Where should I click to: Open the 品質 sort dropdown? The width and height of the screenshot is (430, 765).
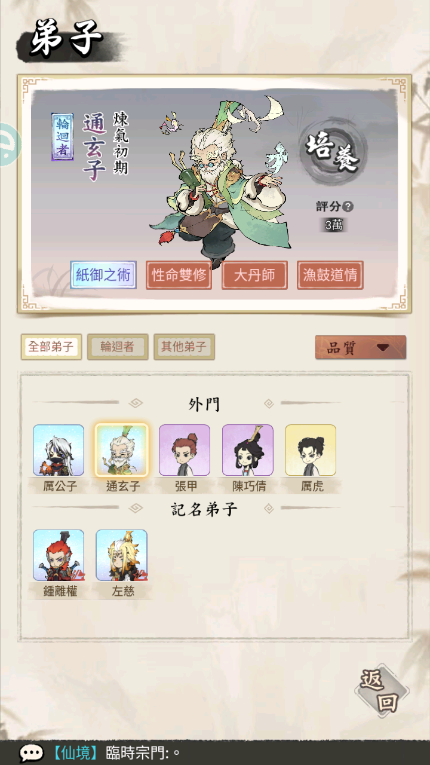[x=361, y=348]
